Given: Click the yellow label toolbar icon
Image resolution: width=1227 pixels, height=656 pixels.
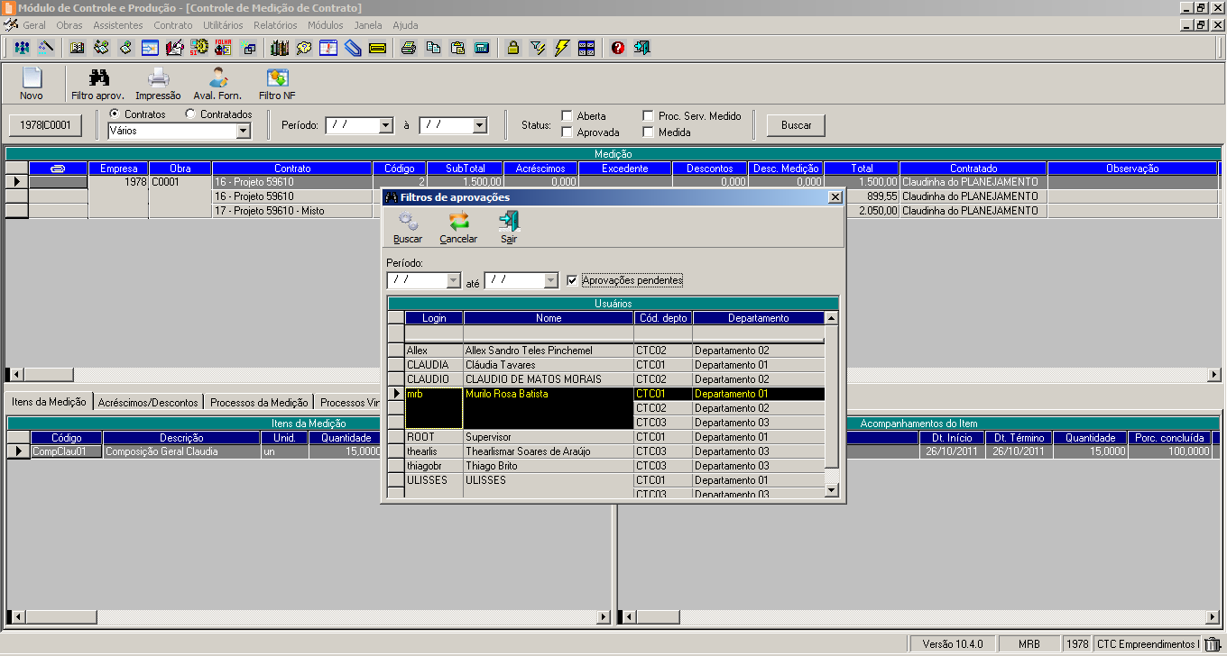Looking at the screenshot, I should (x=377, y=48).
